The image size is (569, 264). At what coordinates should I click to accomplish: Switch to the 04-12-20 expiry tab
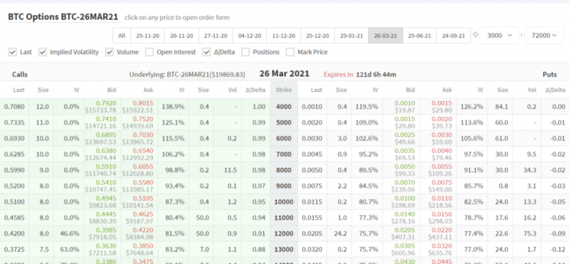pos(249,36)
